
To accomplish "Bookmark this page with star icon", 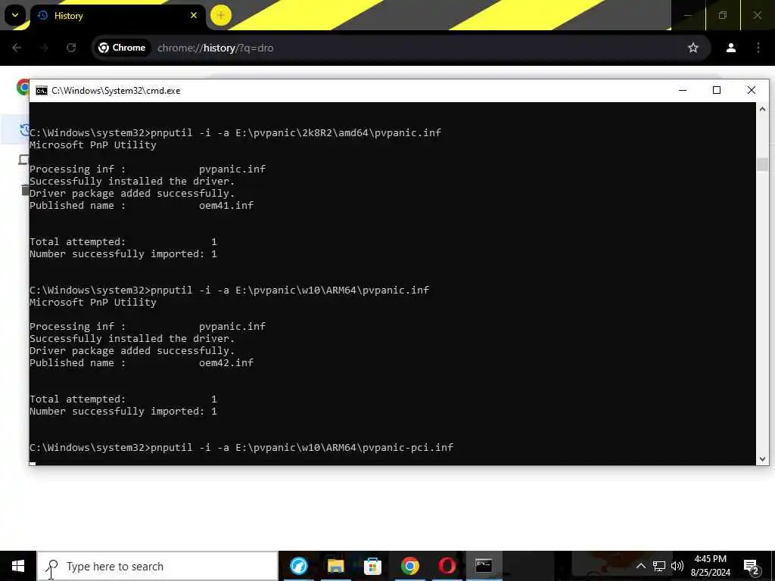I will coord(693,48).
